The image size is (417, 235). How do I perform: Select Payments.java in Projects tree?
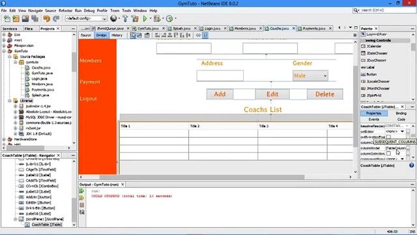[42, 90]
